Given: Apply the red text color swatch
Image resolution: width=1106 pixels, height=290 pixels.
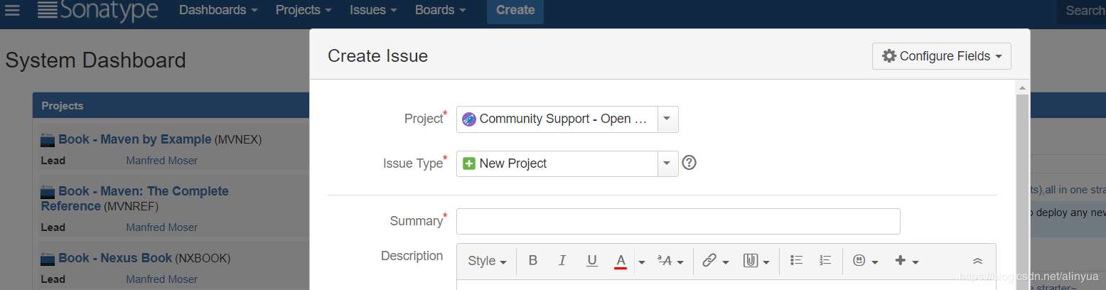Looking at the screenshot, I should point(621,261).
